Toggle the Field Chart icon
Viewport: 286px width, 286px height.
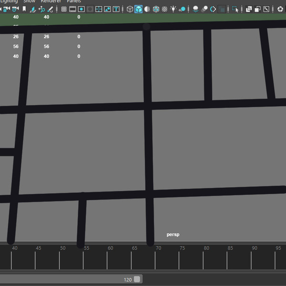pos(99,9)
